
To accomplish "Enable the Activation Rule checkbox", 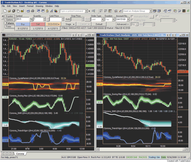I will coord(132,16).
